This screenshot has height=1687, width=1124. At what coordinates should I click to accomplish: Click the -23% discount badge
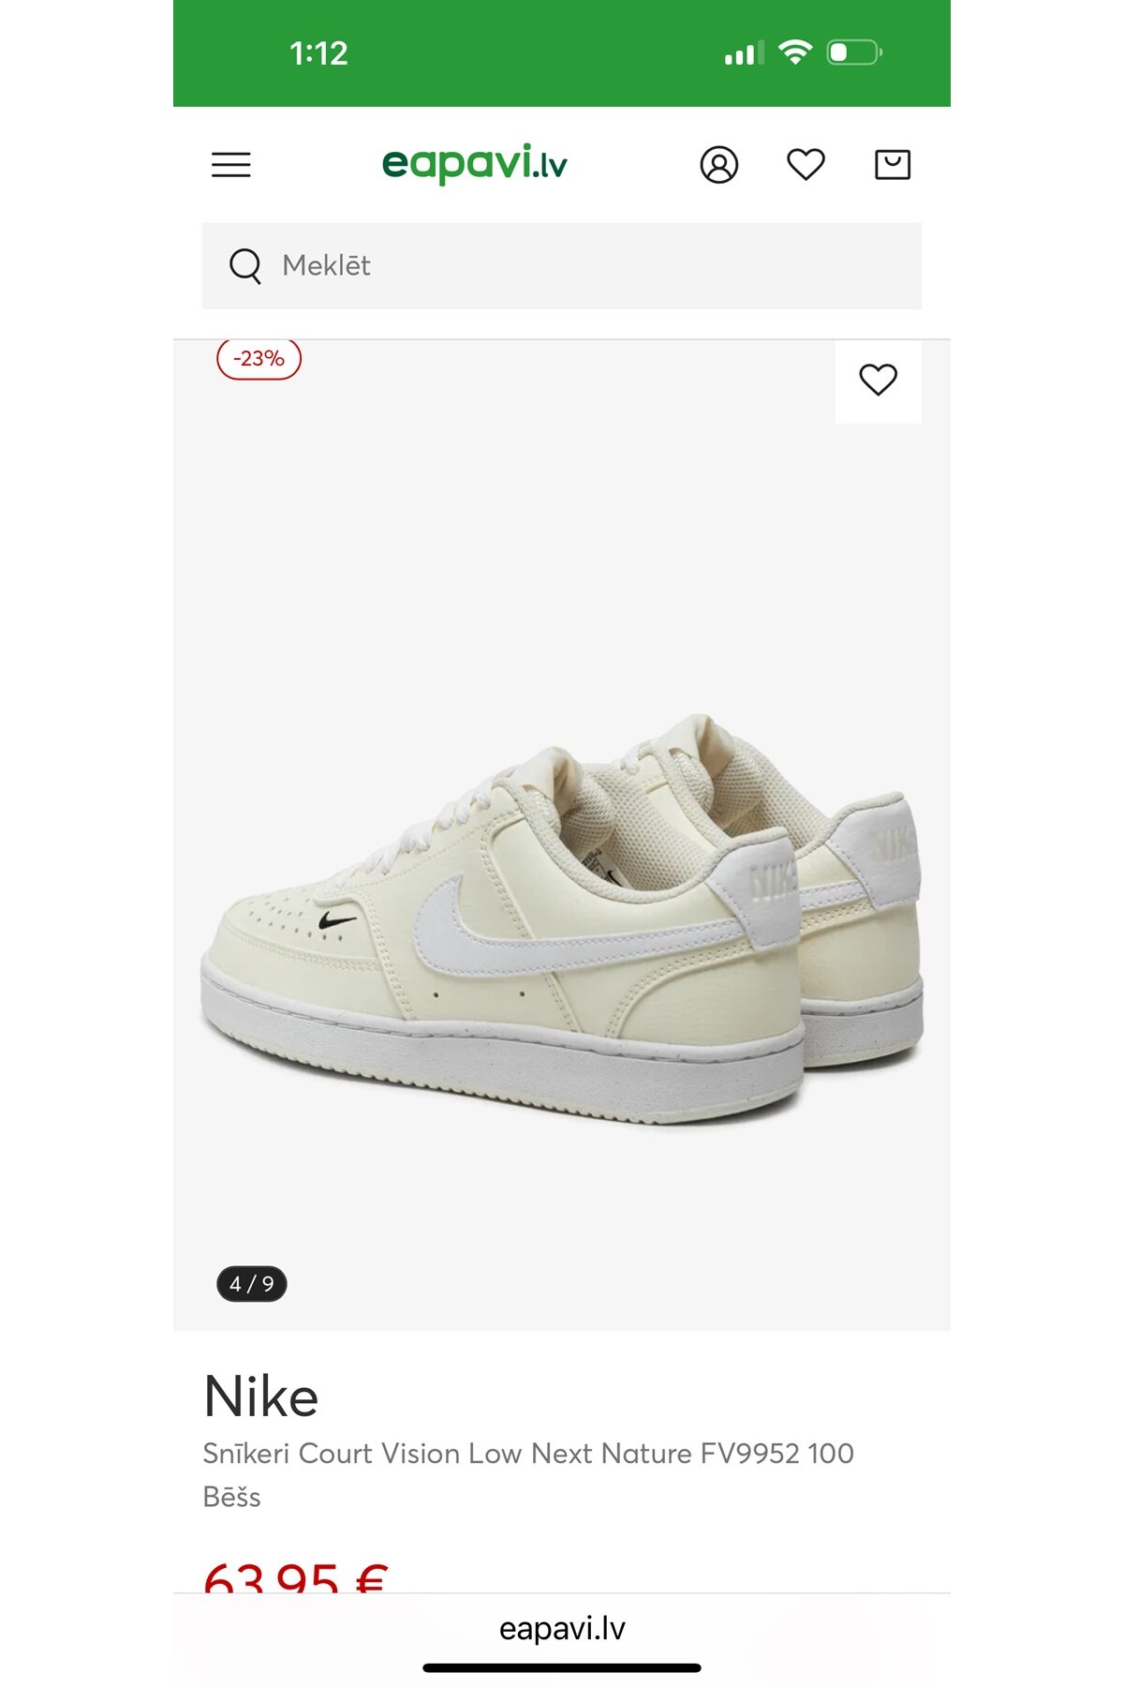(x=259, y=359)
